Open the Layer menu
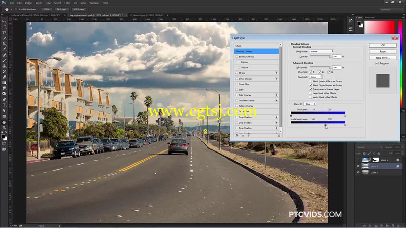 point(39,3)
